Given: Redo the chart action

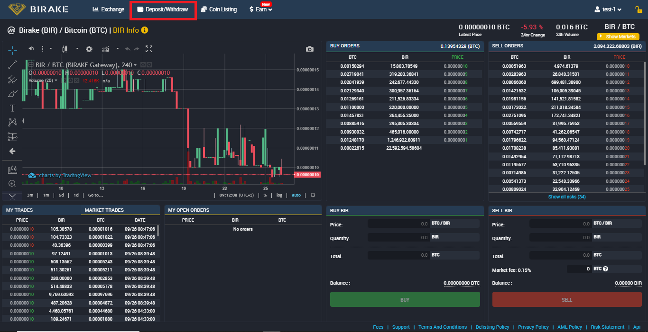Looking at the screenshot, I should point(137,49).
